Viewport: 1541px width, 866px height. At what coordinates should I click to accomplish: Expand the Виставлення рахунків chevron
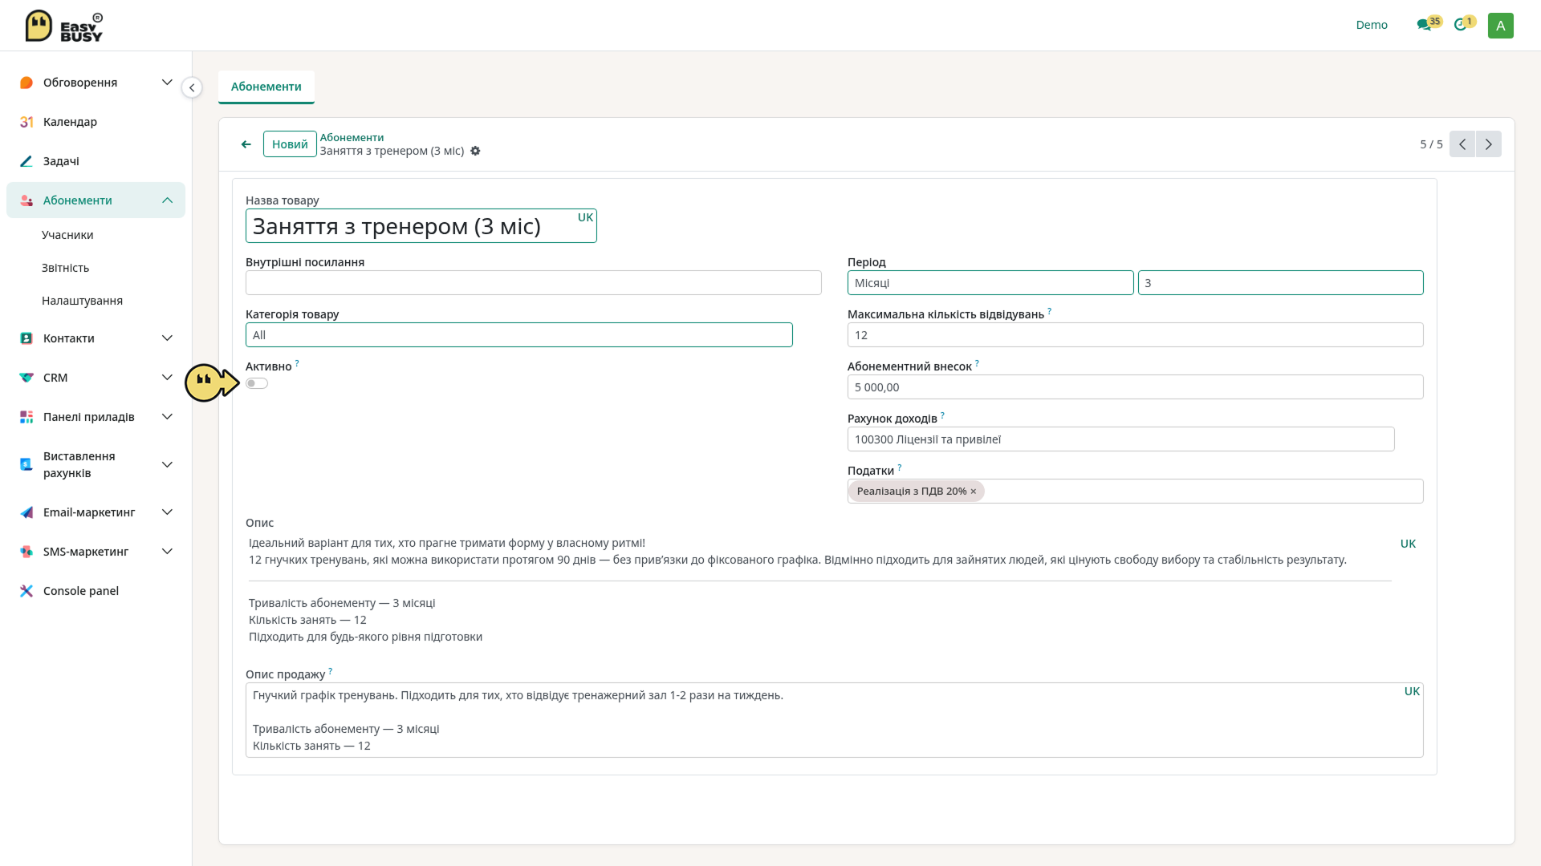pyautogui.click(x=167, y=464)
